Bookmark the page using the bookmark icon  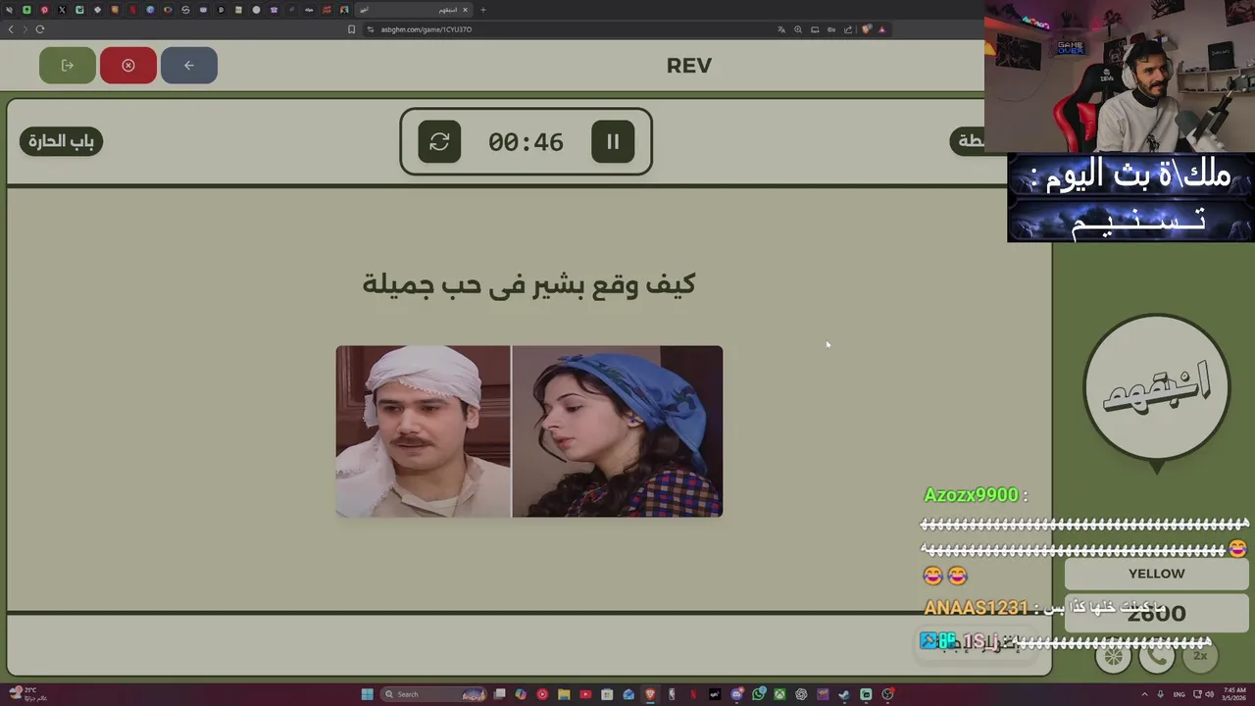click(351, 29)
